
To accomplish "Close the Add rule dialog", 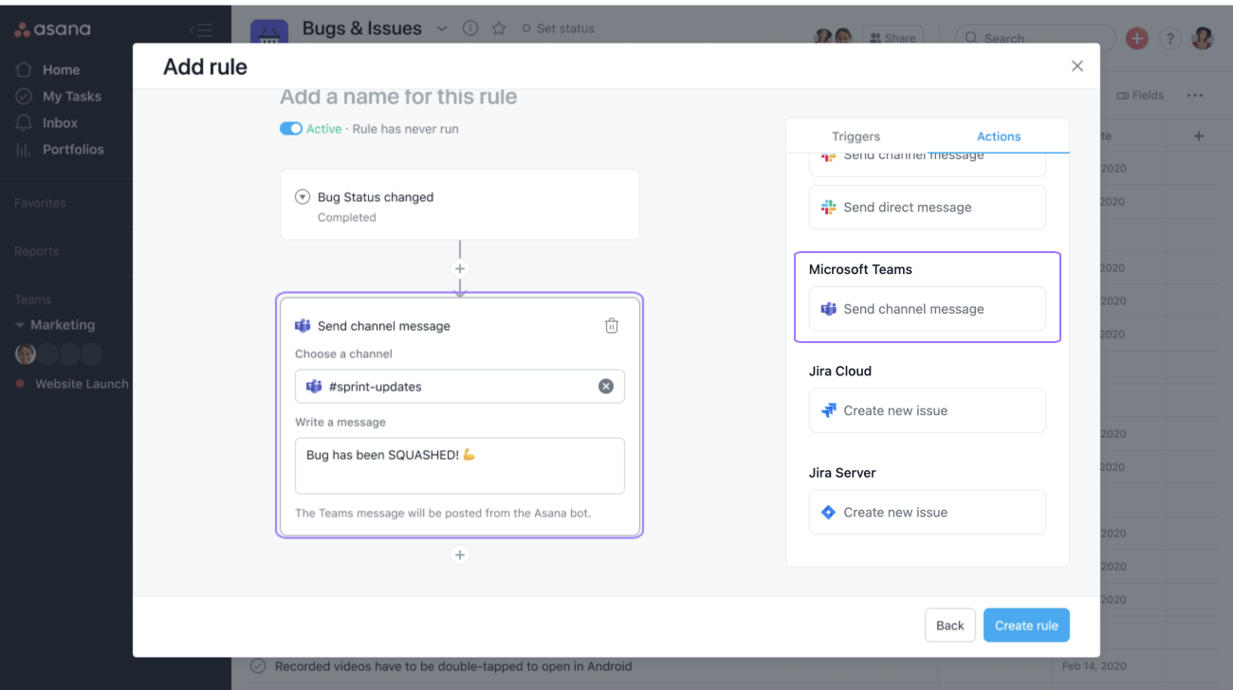I will click(x=1077, y=66).
